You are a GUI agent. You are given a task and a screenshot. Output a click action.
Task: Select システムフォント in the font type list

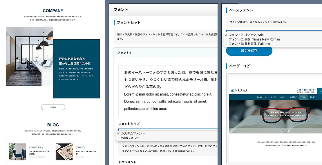point(133,133)
